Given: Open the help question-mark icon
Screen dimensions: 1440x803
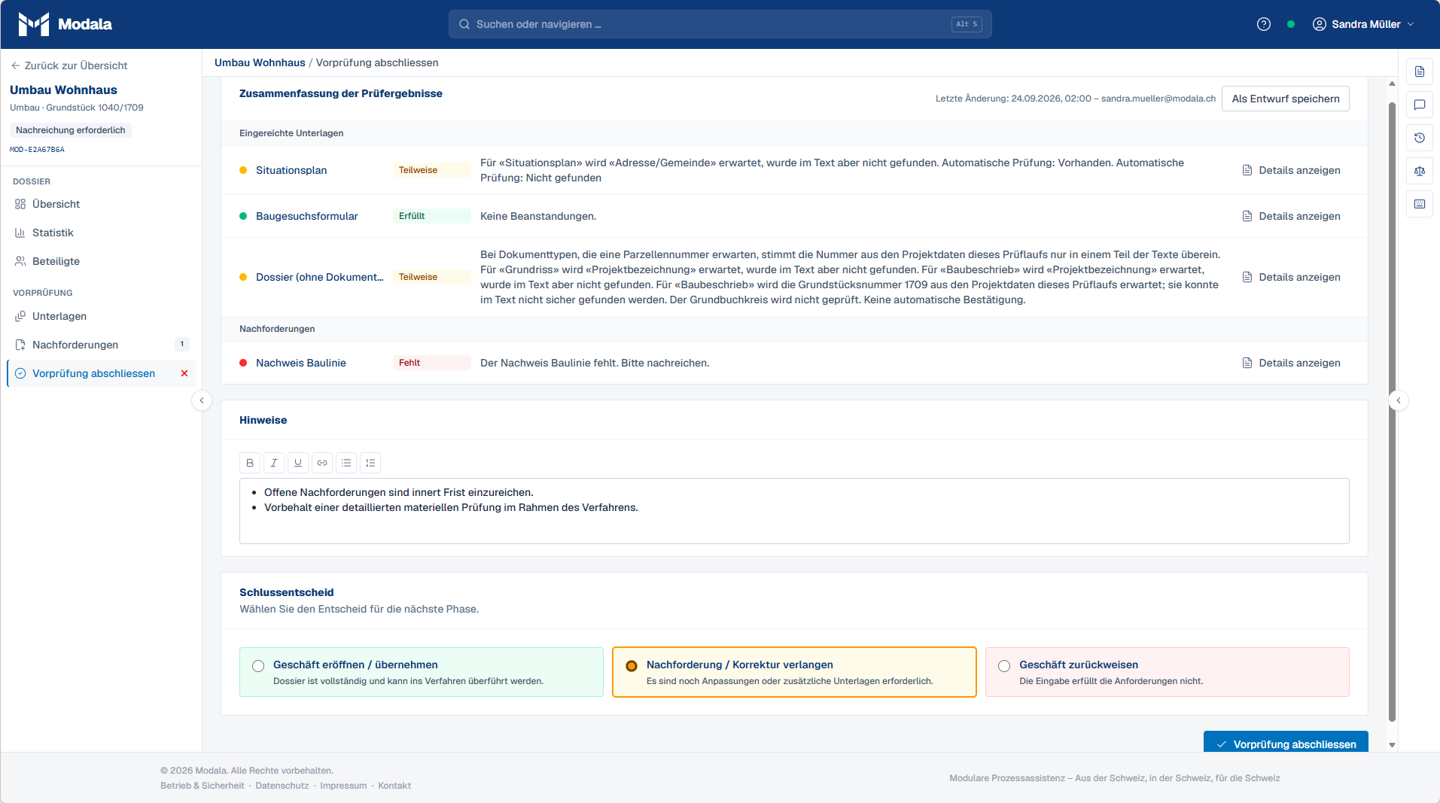Looking at the screenshot, I should pos(1264,24).
